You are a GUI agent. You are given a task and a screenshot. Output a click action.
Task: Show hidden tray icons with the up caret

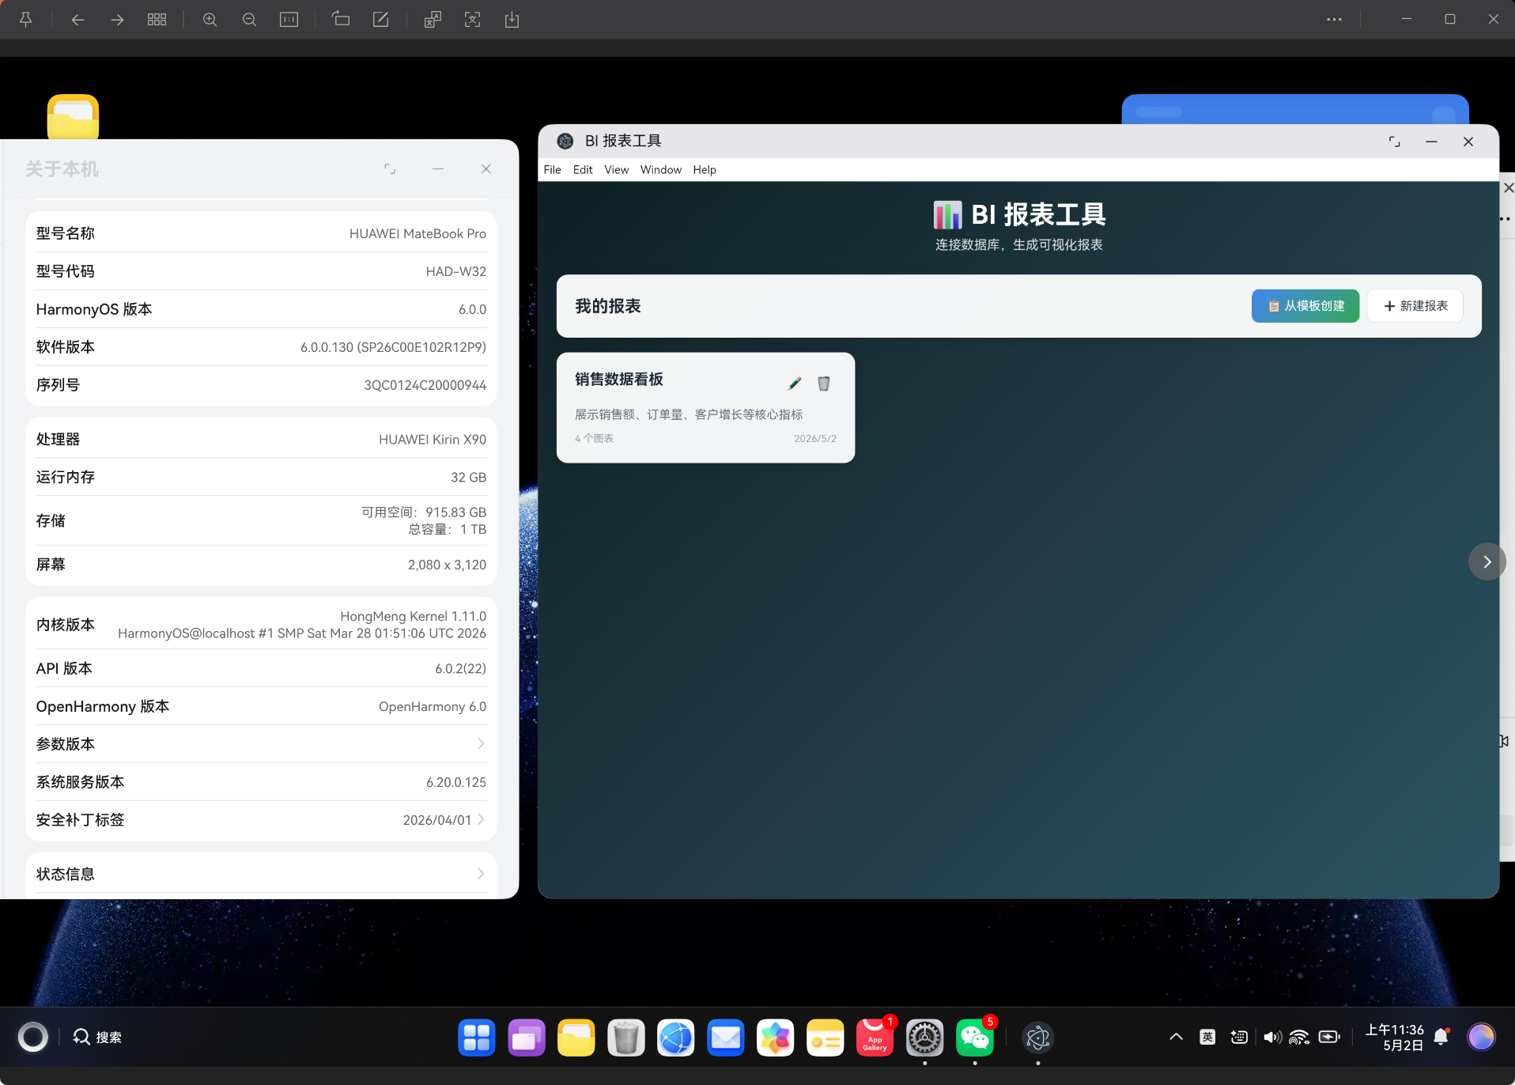pos(1176,1037)
